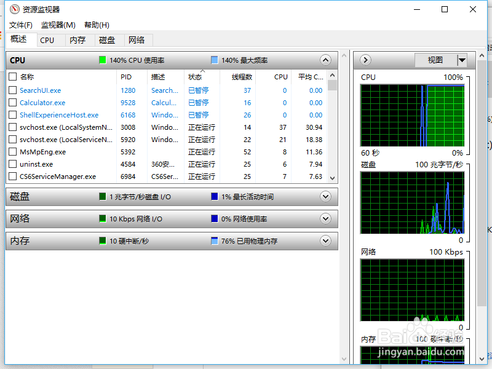492x369 pixels.
Task: Click the Resource Monitor app icon in title bar
Action: coord(14,9)
